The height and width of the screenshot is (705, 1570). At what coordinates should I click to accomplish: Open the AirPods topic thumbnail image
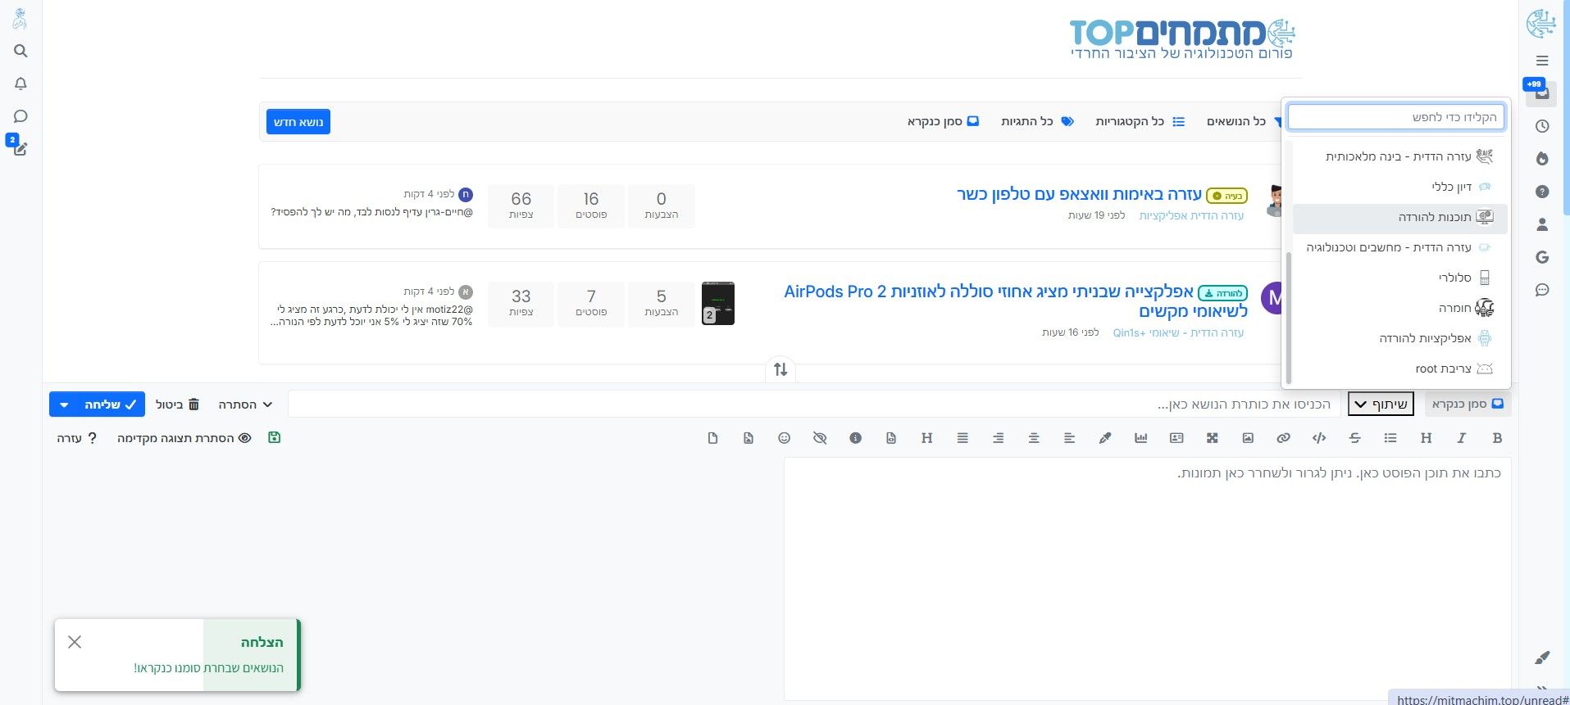click(718, 303)
